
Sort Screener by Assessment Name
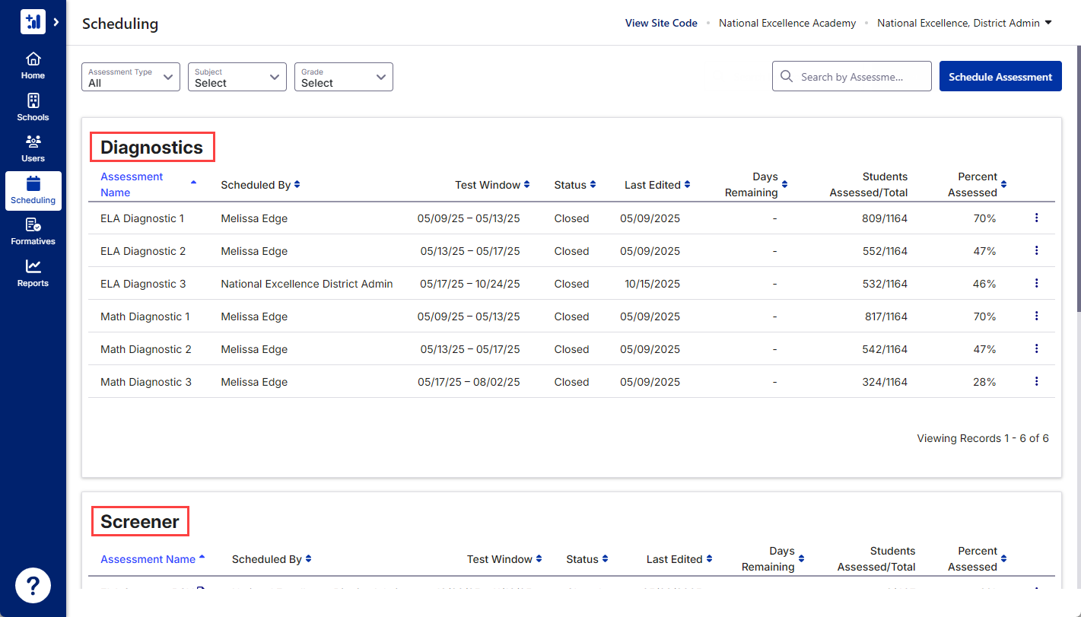click(x=153, y=559)
